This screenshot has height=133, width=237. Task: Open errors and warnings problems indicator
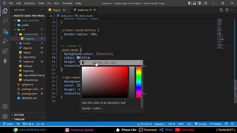pos(28,124)
